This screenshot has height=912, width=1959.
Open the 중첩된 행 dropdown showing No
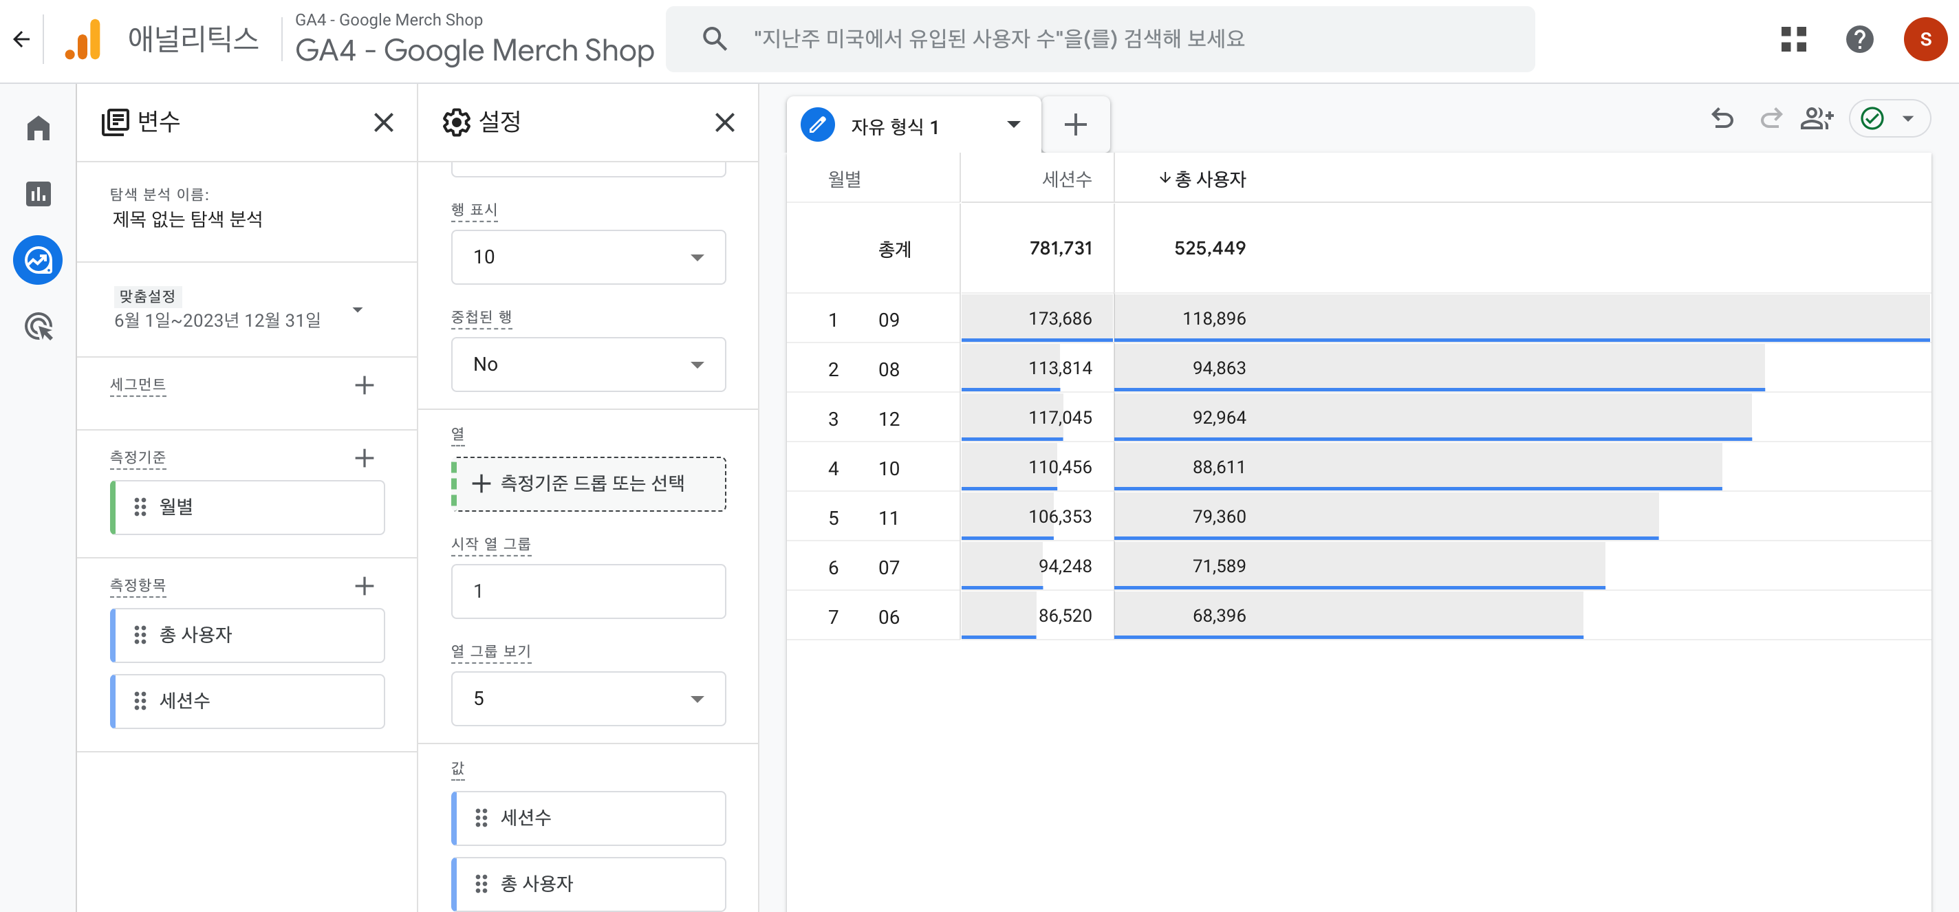click(x=588, y=365)
